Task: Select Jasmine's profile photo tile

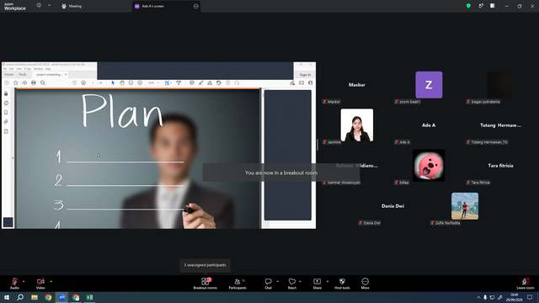Action: [357, 125]
